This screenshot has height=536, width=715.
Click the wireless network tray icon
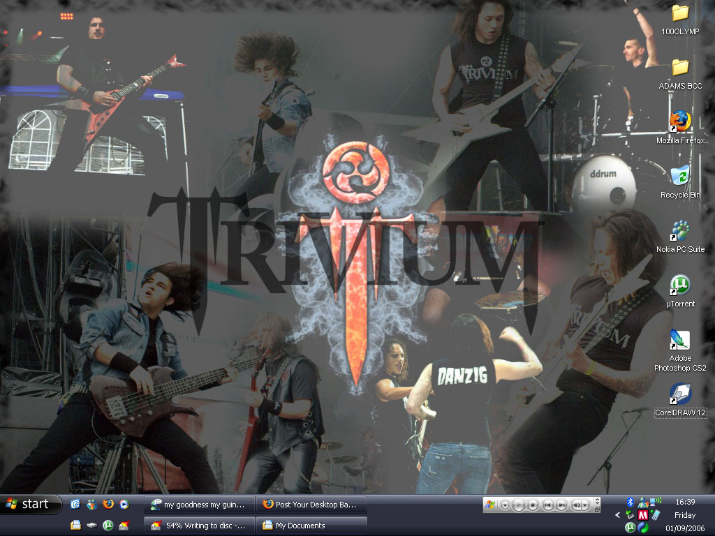(x=655, y=501)
